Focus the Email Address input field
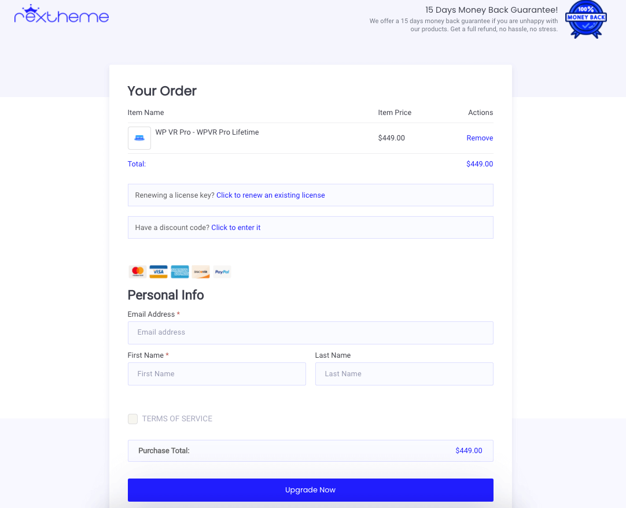Viewport: 626px width, 508px height. [x=311, y=332]
